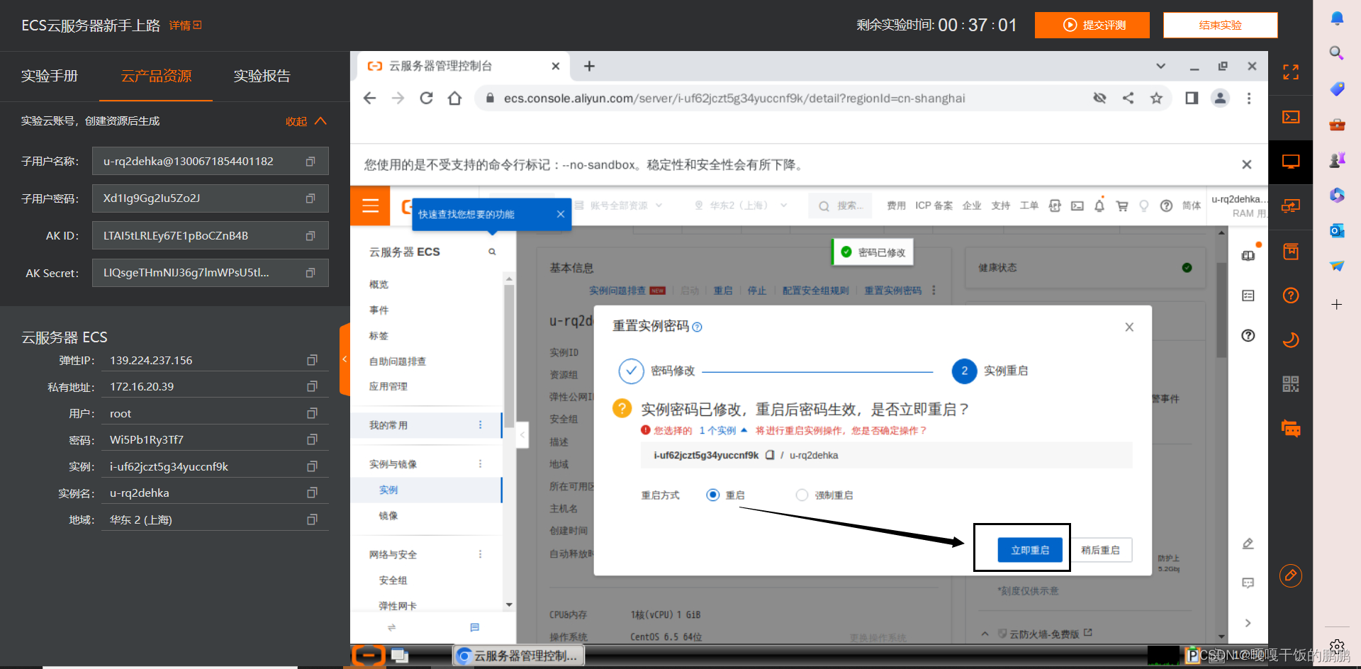Screen dimensions: 1361x669
Task: Go to the browser home page
Action: [454, 98]
